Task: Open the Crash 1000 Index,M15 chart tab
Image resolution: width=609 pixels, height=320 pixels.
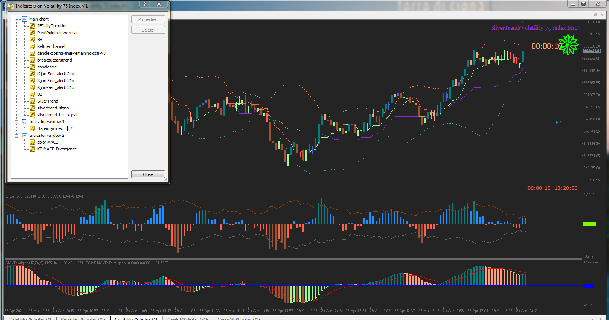Action: point(239,318)
